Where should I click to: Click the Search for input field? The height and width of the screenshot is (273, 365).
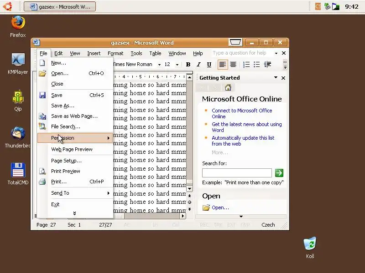coord(237,173)
